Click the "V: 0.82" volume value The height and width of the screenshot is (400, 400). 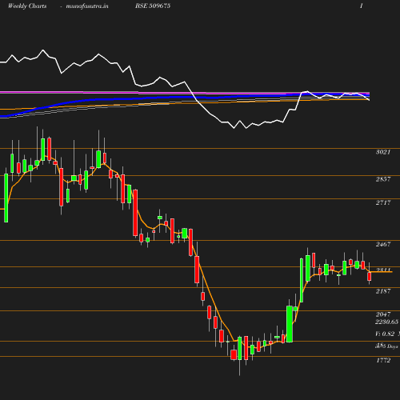[x=385, y=334]
